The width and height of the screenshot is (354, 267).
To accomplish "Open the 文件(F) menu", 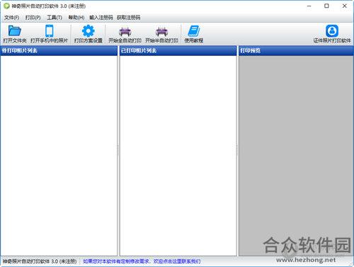I will (x=11, y=18).
